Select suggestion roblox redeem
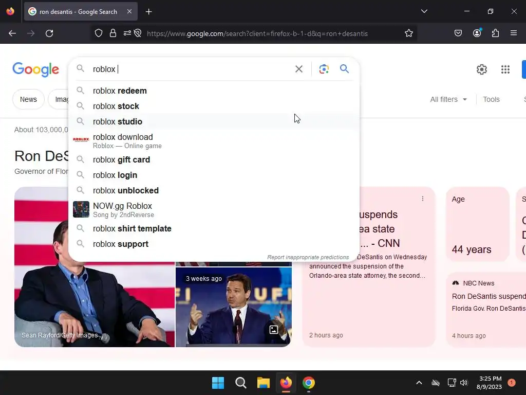The width and height of the screenshot is (526, 395). tap(214, 91)
